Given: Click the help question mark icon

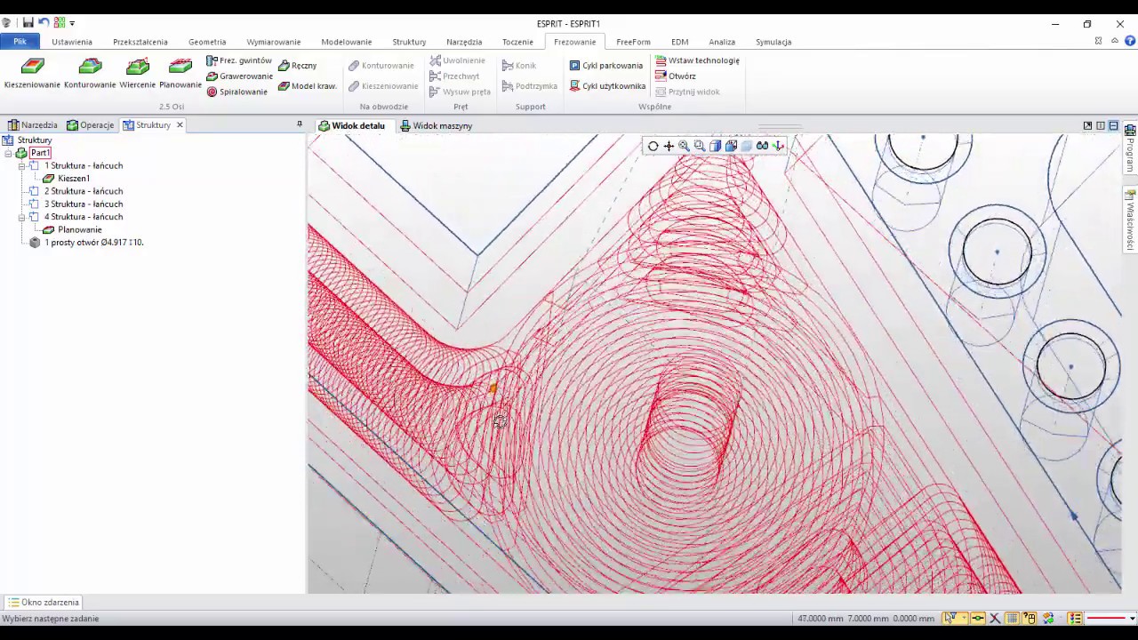Looking at the screenshot, I should click(x=1131, y=41).
